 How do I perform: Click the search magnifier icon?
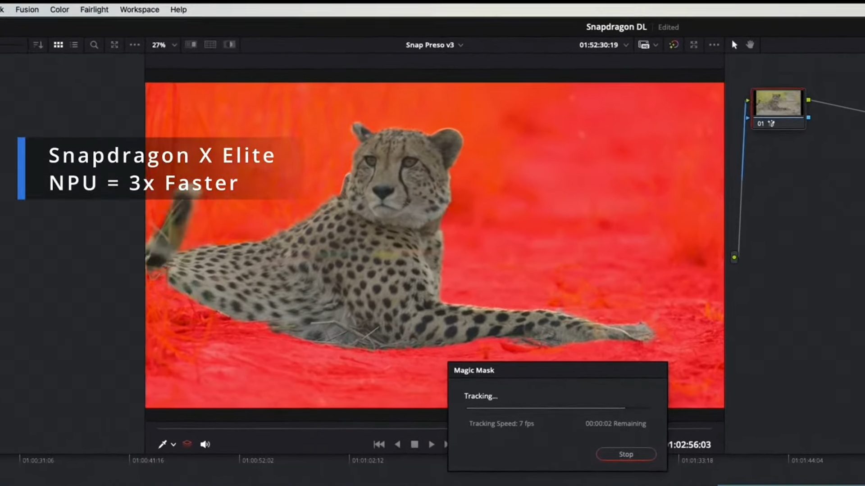pyautogui.click(x=94, y=45)
